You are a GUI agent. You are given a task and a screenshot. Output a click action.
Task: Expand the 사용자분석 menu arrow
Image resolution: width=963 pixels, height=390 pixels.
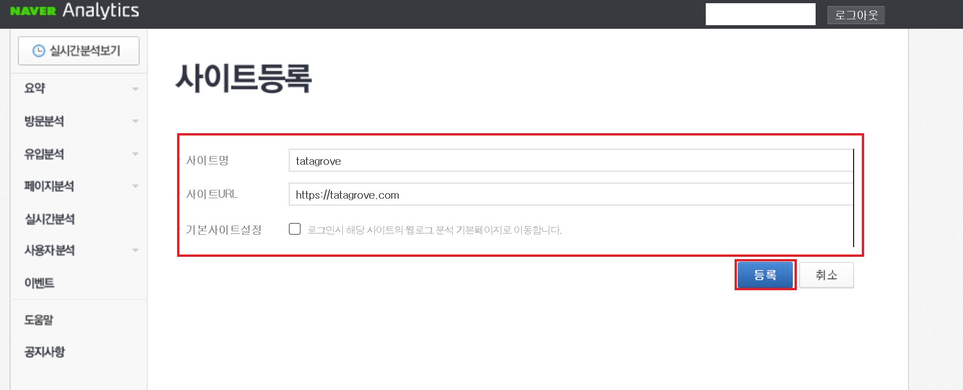(135, 250)
